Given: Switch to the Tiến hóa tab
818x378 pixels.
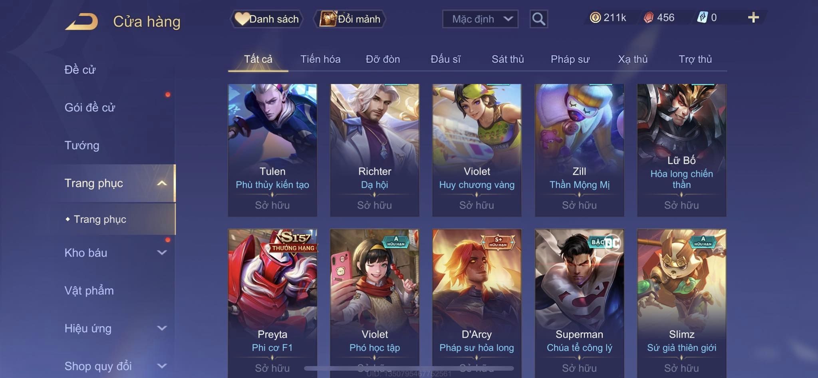Looking at the screenshot, I should click(320, 59).
